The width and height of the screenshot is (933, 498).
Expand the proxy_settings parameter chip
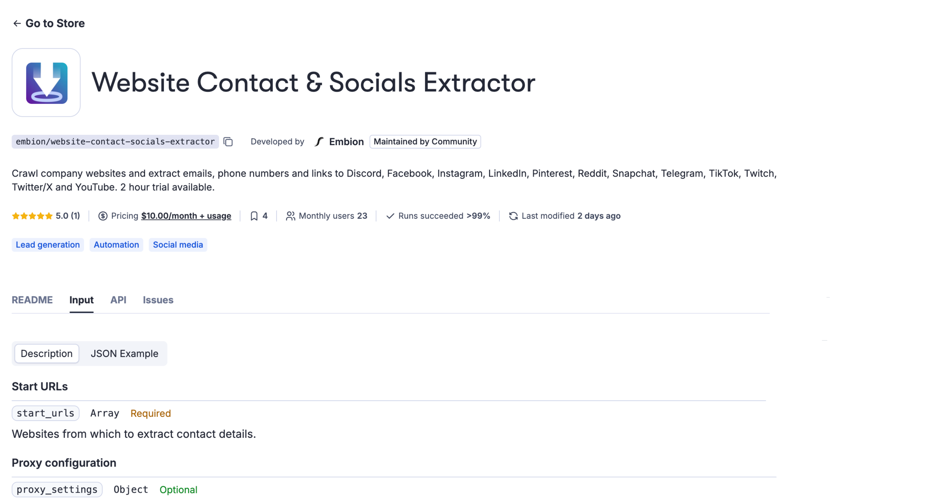(x=57, y=489)
